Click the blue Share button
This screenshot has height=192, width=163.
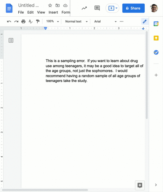coord(133,8)
